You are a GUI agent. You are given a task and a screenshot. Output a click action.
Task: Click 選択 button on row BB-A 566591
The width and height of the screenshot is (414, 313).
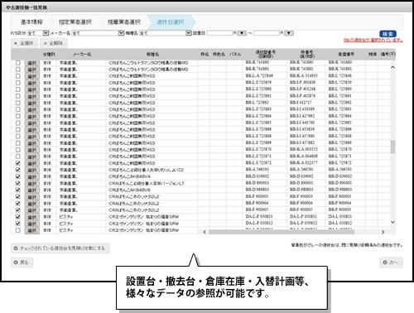tap(32, 170)
